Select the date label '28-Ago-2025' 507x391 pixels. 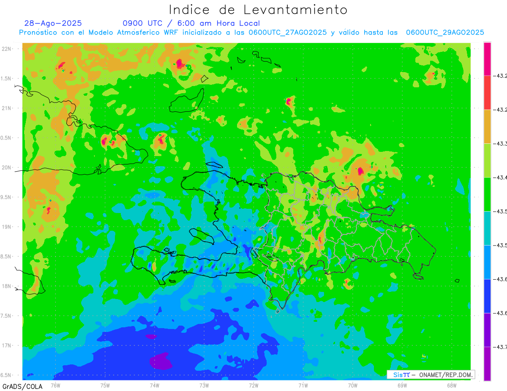53,23
